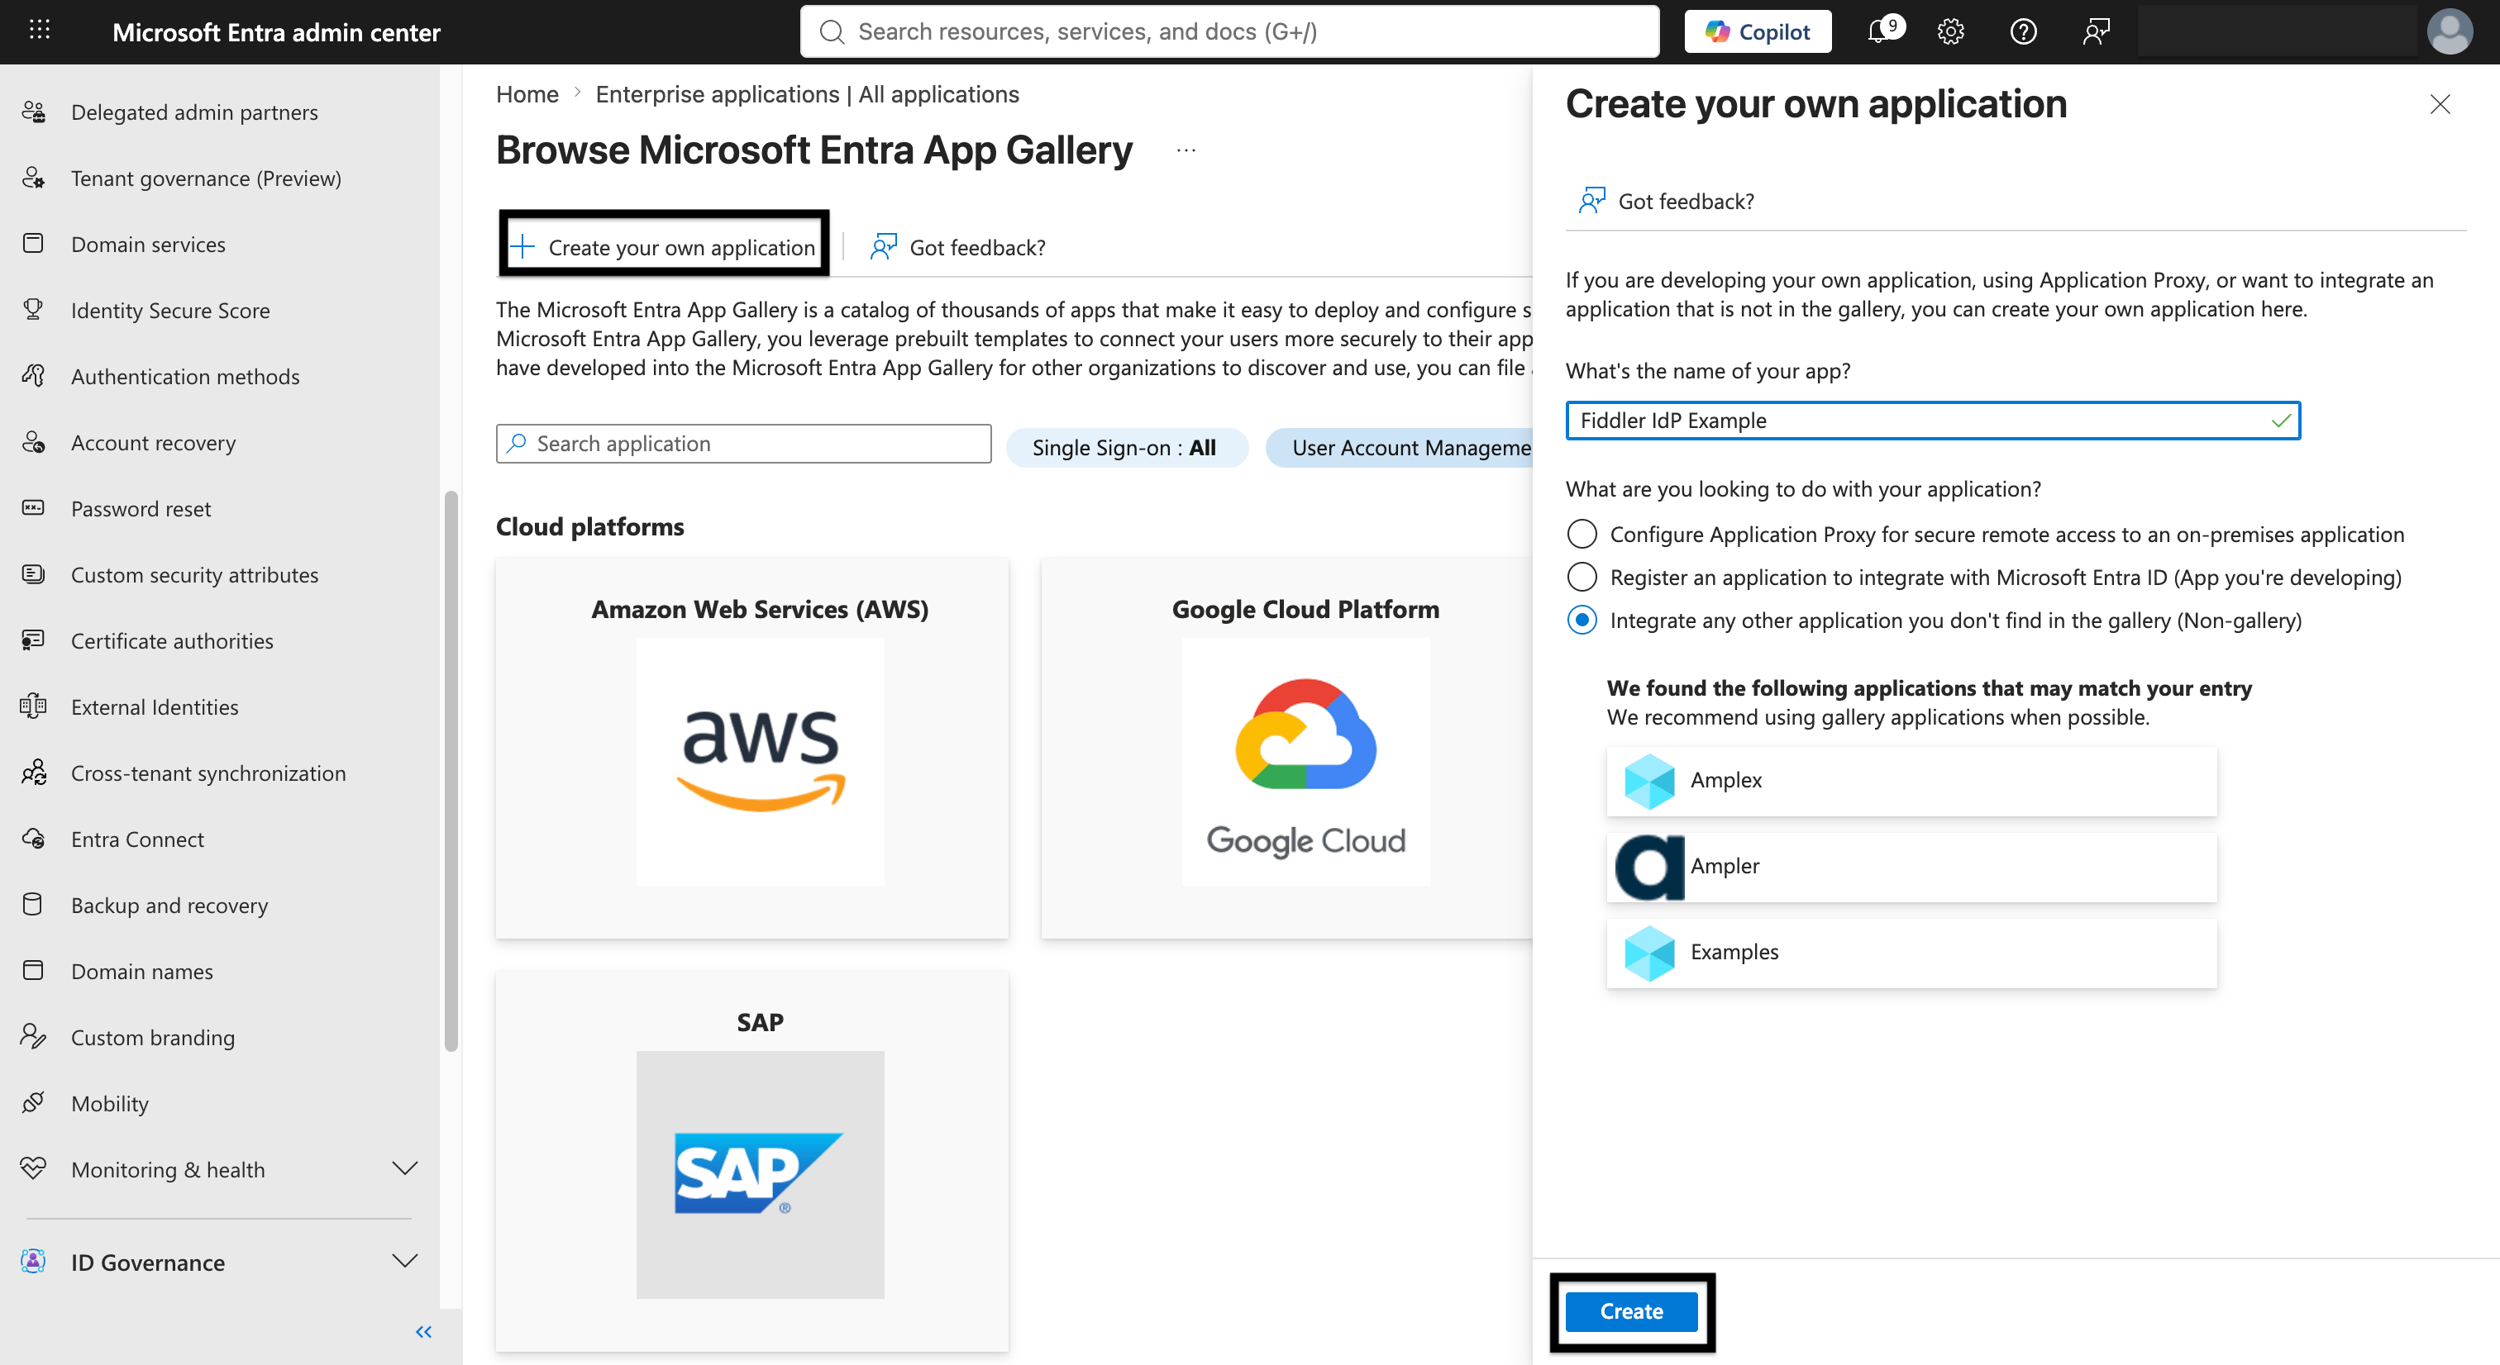Click the Password reset icon

click(x=34, y=507)
